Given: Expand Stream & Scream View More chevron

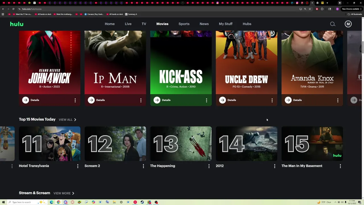Looking at the screenshot, I should (x=73, y=193).
